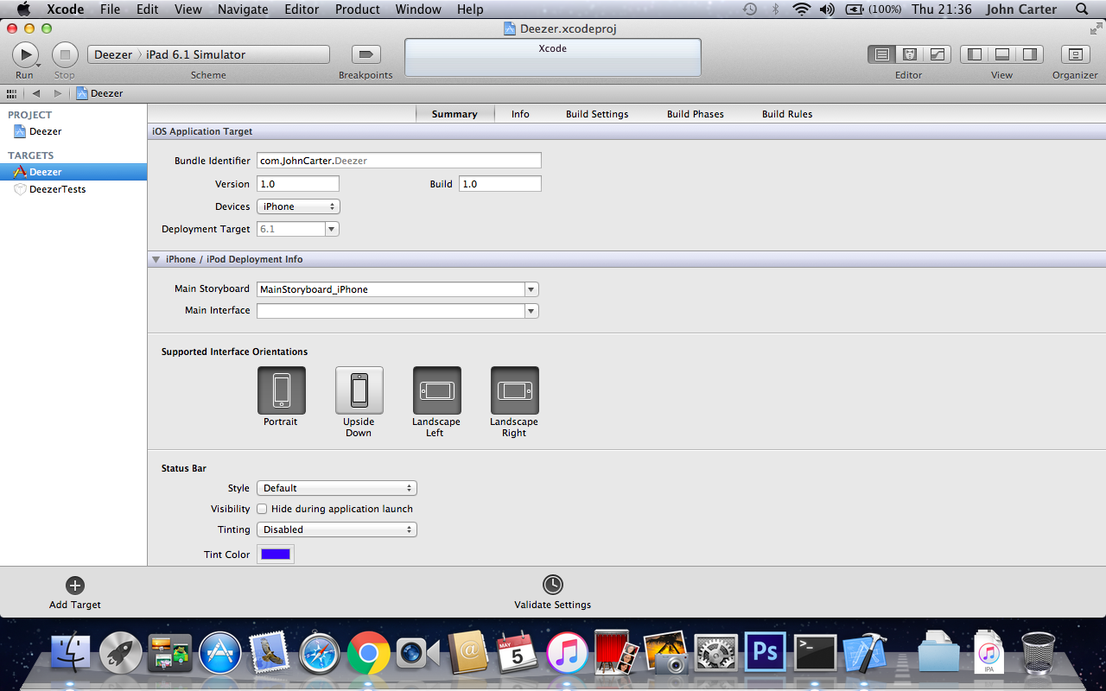Open the Main Storyboard dropdown arrow

[x=531, y=289]
